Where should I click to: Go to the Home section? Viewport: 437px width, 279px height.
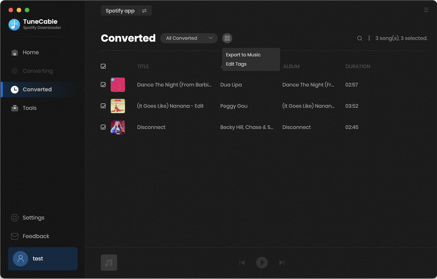(x=31, y=52)
